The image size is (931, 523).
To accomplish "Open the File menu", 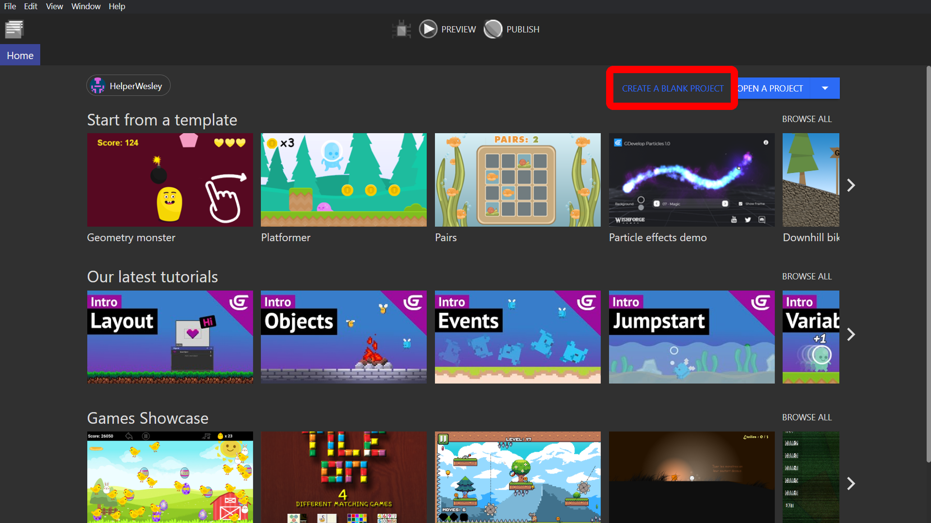I will [10, 6].
